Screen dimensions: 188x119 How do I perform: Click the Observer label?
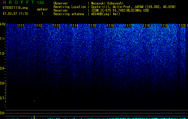(61, 3)
